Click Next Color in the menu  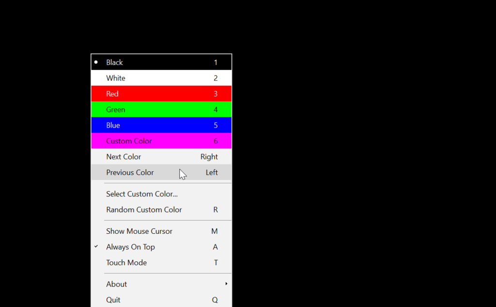coord(161,157)
